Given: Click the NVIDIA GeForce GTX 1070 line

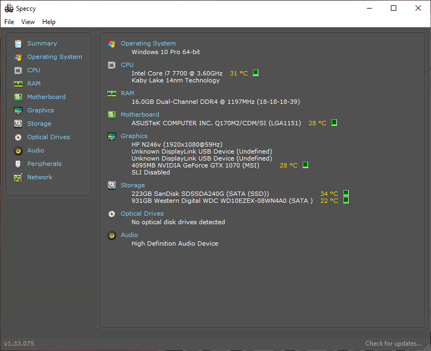Looking at the screenshot, I should (x=195, y=165).
